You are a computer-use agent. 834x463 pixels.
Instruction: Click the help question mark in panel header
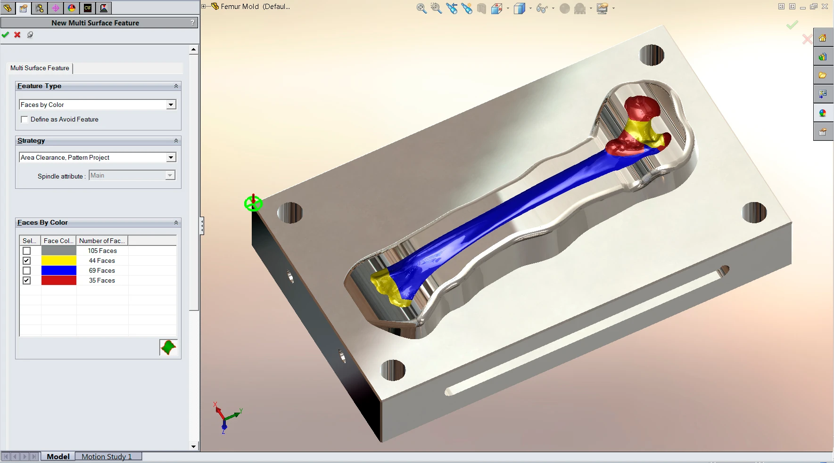click(192, 23)
